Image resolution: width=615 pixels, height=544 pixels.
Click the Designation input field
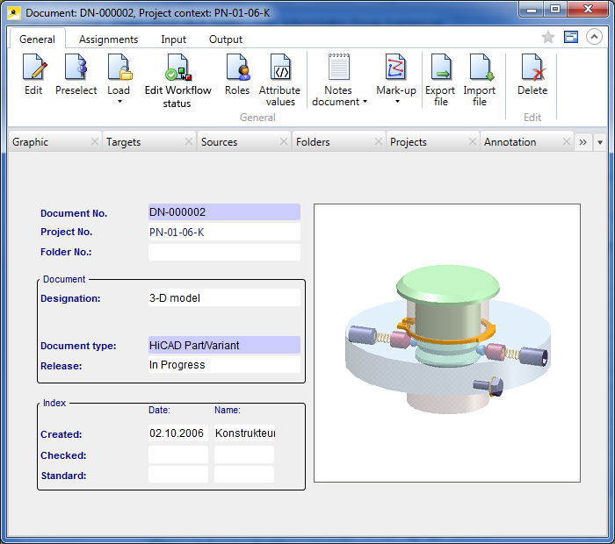click(224, 298)
